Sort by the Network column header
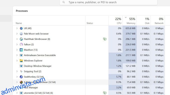The image size is (170, 95). (x=158, y=21)
